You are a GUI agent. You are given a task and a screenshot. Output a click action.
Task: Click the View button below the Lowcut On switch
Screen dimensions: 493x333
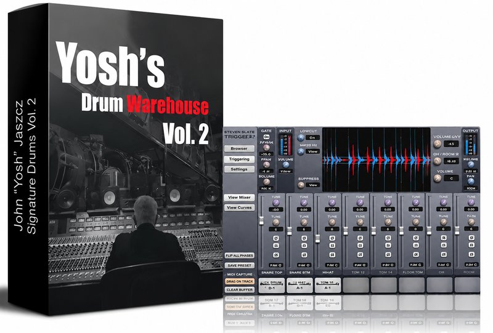(312, 151)
